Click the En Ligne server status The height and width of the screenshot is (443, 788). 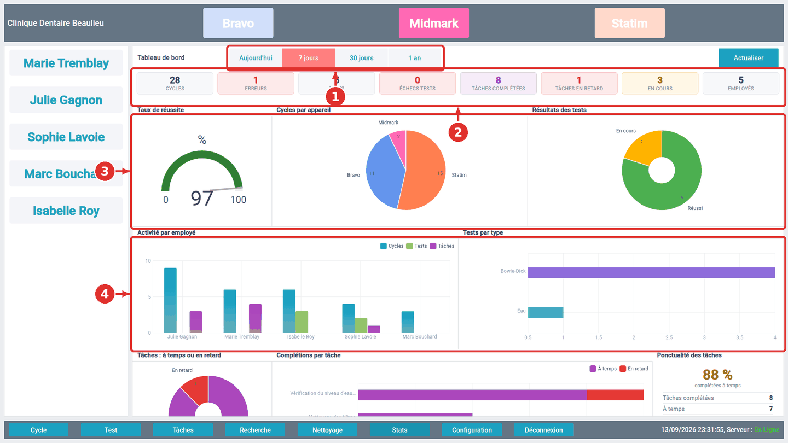[766, 430]
